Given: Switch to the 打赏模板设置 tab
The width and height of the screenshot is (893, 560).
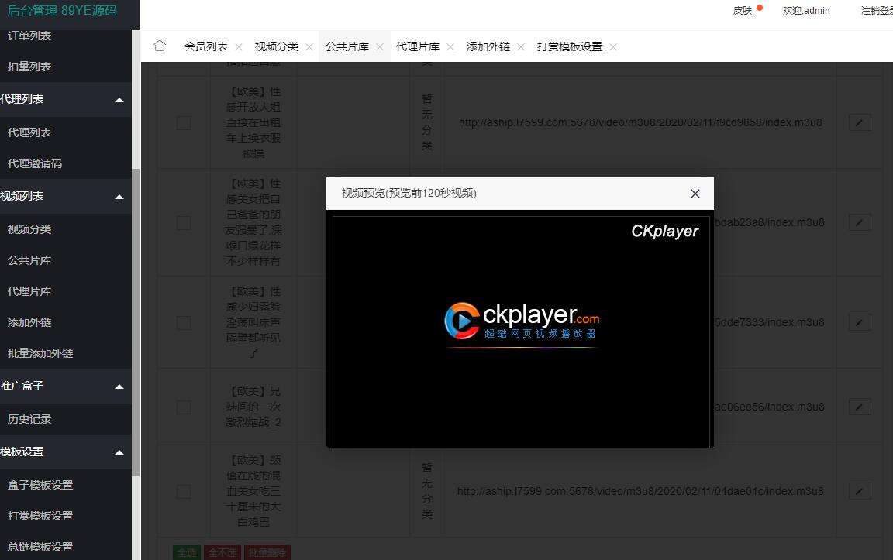Looking at the screenshot, I should click(570, 46).
